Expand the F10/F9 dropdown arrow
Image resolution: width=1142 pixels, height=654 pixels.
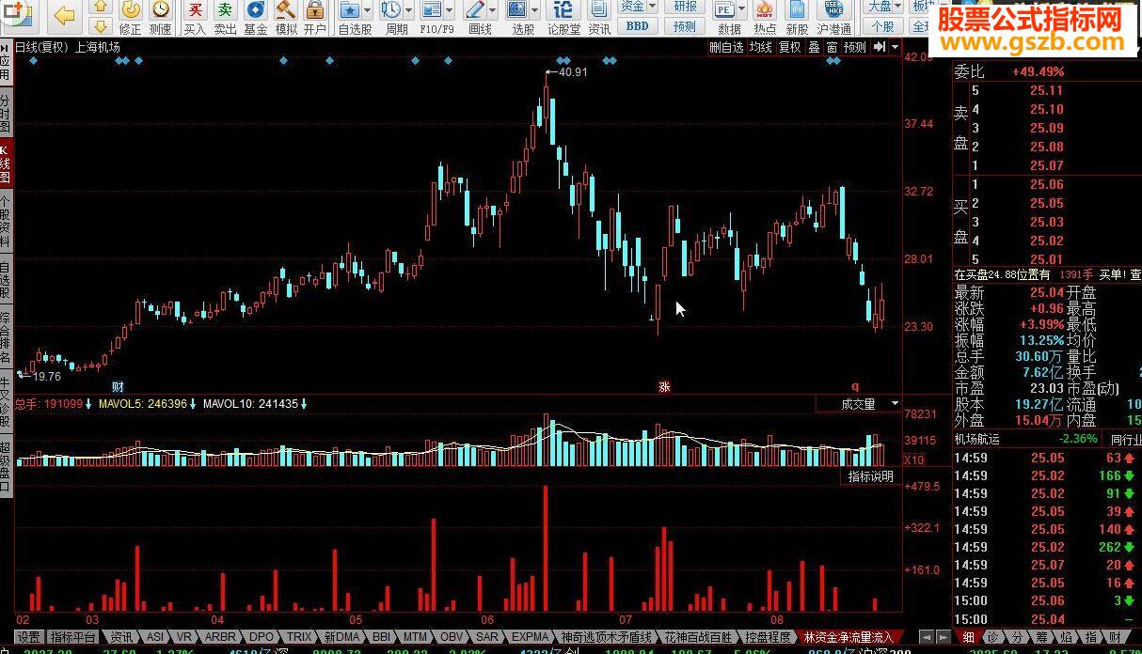coord(449,9)
